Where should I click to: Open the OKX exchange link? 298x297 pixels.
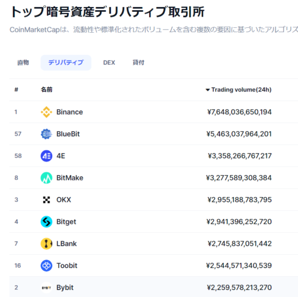coord(63,200)
